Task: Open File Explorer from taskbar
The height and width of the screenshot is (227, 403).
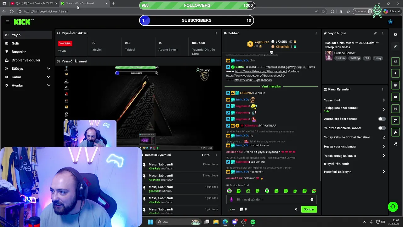Action: [x=216, y=222]
